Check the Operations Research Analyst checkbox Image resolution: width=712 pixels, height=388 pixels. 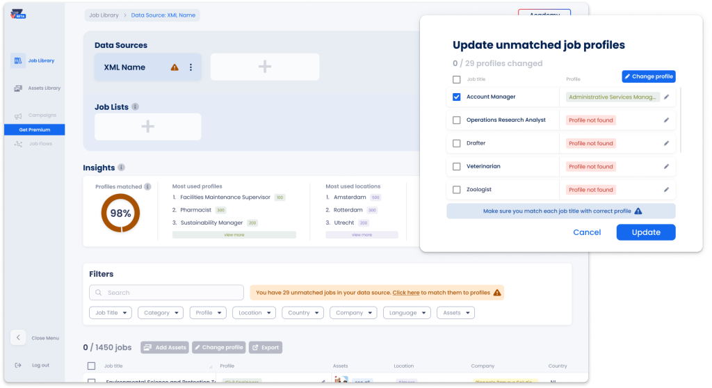[x=457, y=120]
